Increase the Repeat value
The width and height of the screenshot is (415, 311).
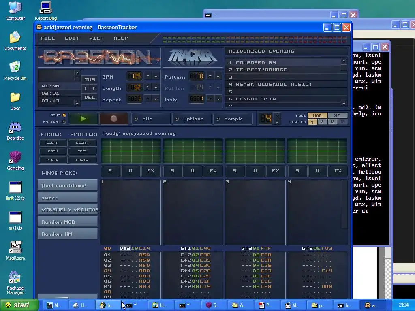pyautogui.click(x=148, y=99)
